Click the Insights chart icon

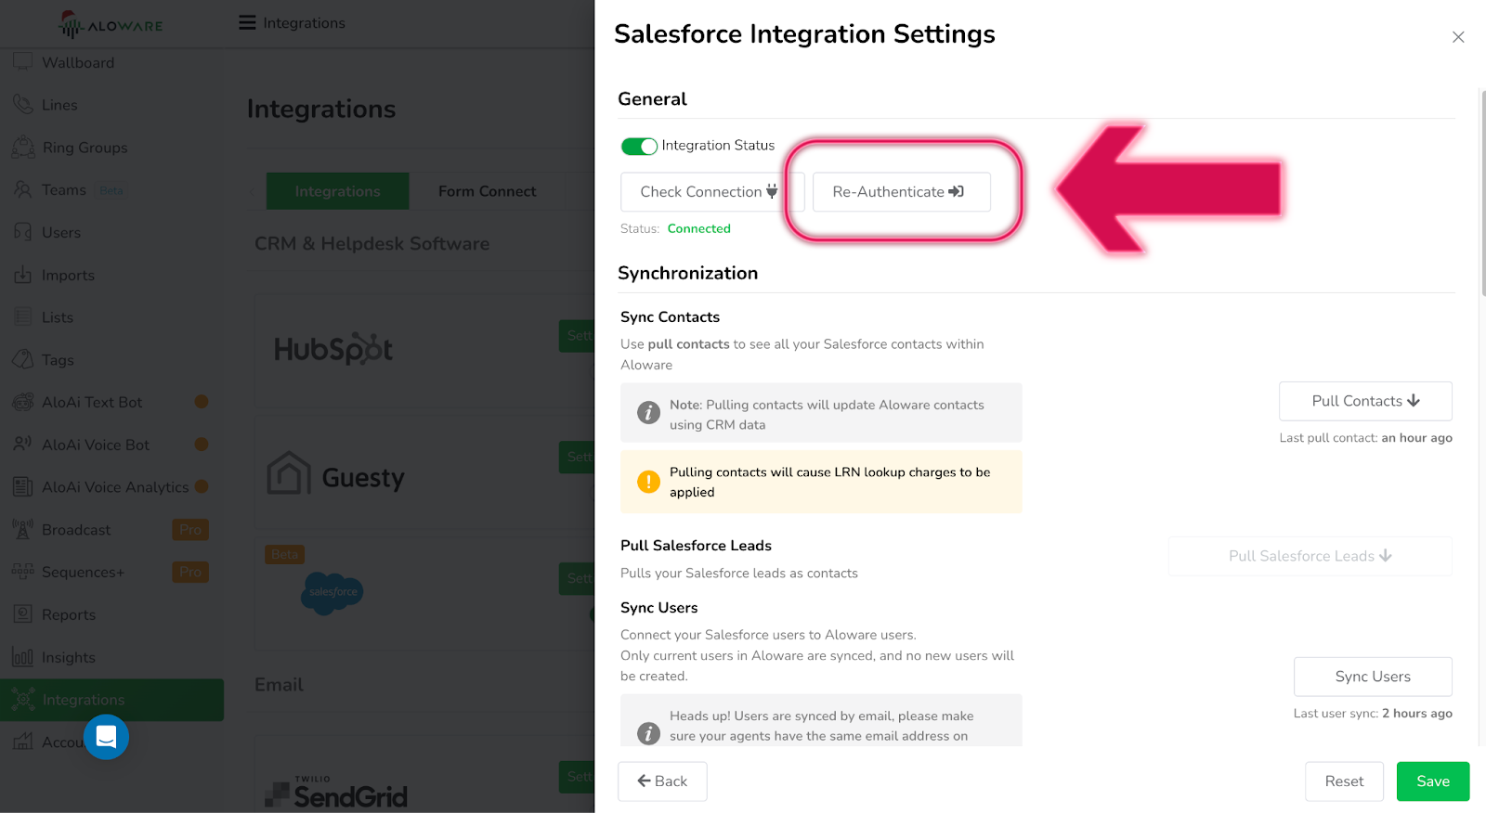coord(23,656)
